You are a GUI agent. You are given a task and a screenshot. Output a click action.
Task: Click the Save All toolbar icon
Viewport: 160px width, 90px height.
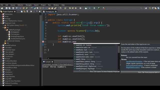click(x=9, y=8)
